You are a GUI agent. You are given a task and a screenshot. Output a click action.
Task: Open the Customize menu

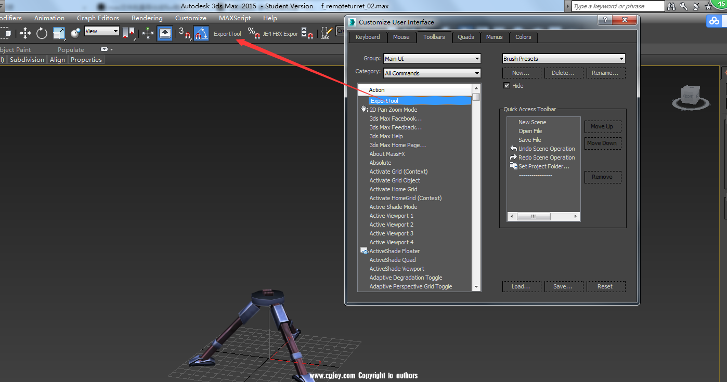[190, 18]
